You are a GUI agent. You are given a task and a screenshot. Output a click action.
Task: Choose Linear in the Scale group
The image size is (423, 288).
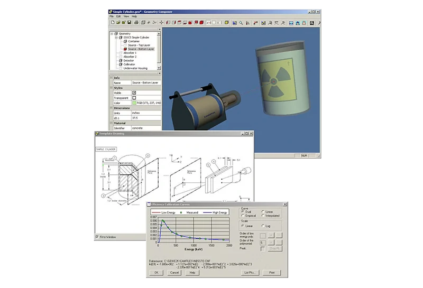pos(243,226)
